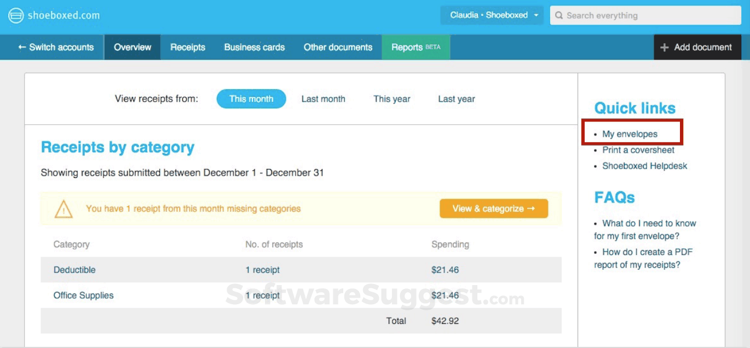This screenshot has height=348, width=750.
Task: Open the Claudia · Shoeboxed account dropdown
Action: click(x=492, y=15)
